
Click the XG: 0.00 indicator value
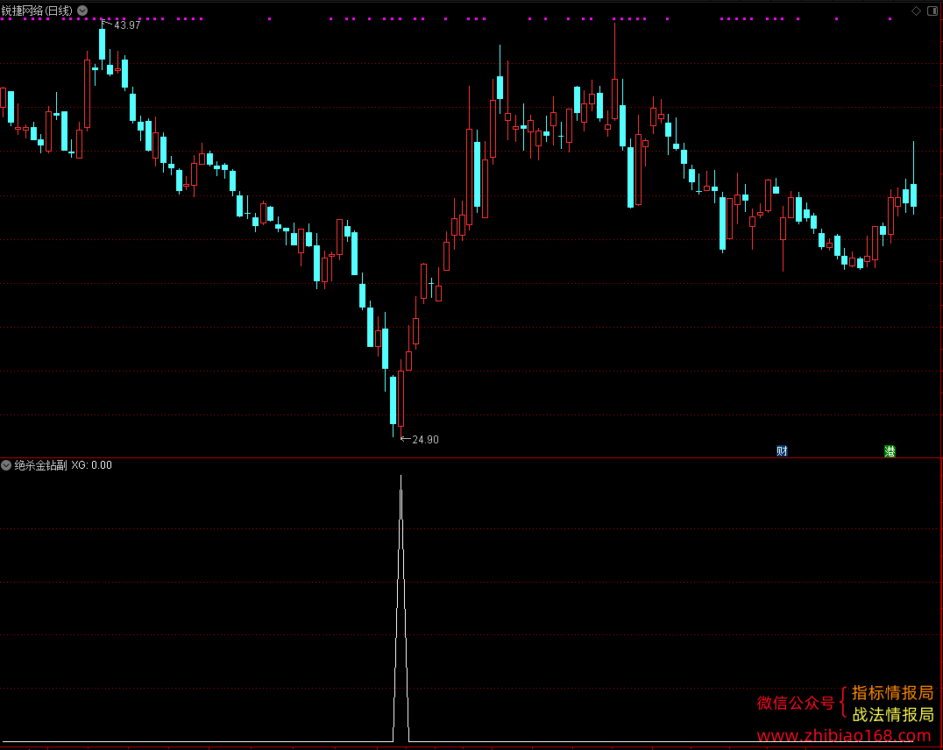point(91,465)
